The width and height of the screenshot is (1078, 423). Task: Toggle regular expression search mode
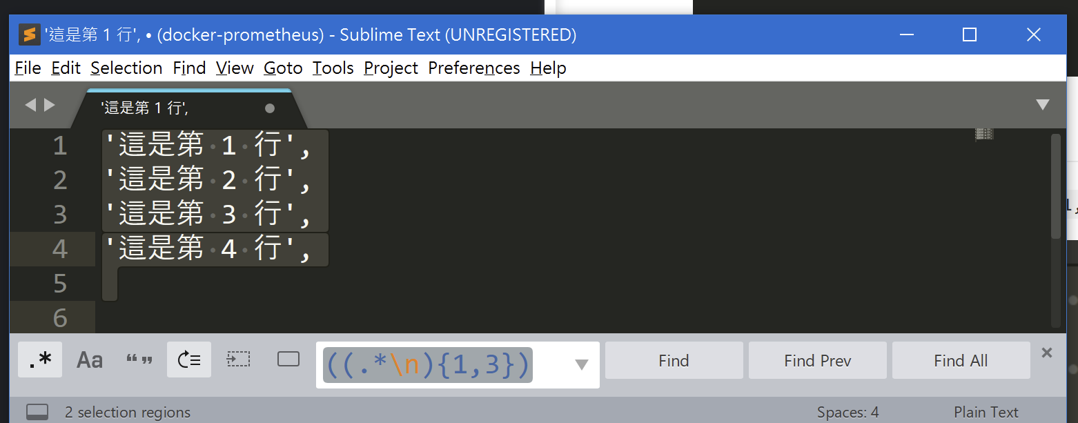tap(39, 359)
